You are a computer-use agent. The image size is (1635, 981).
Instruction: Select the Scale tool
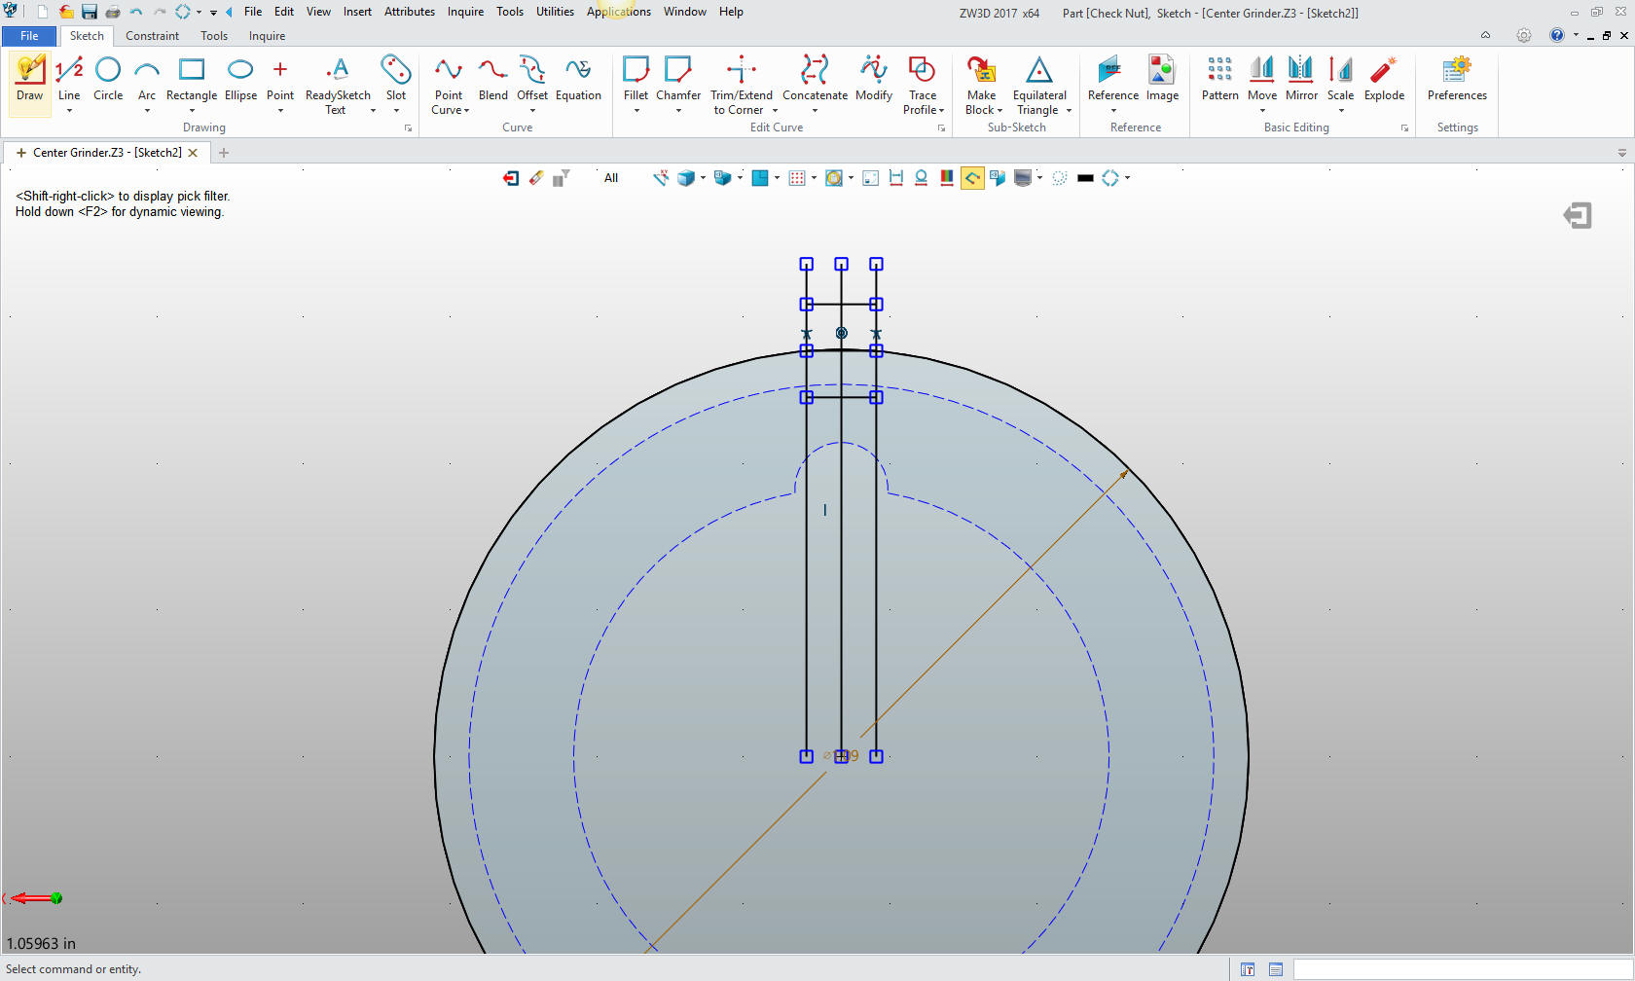click(1340, 78)
